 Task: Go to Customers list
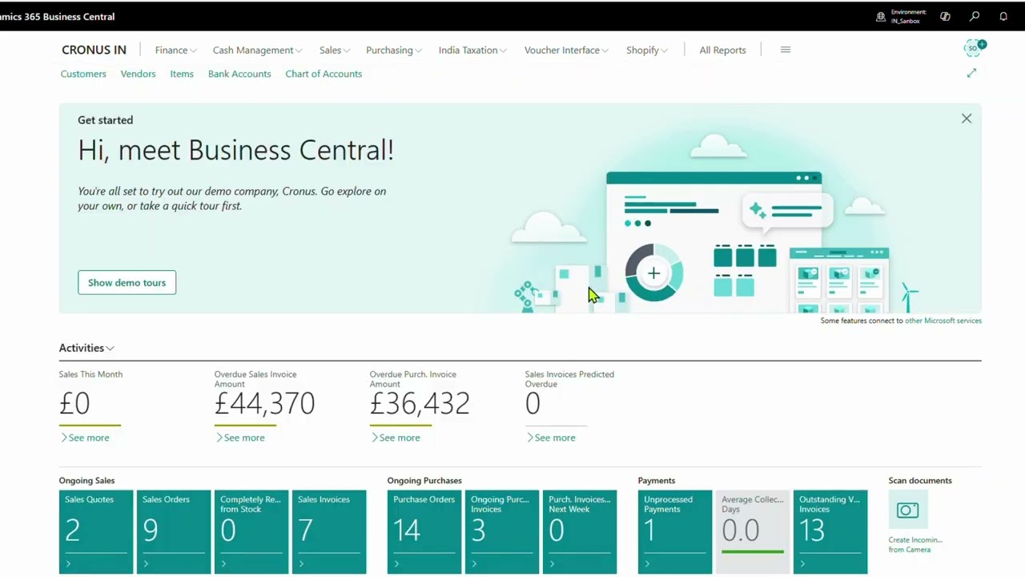[83, 74]
